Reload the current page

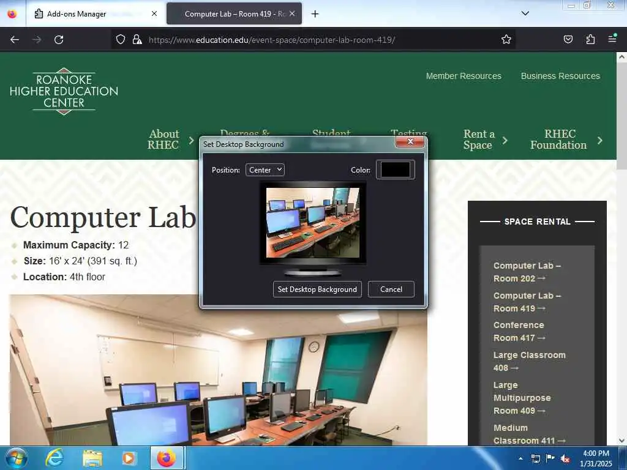tap(59, 40)
